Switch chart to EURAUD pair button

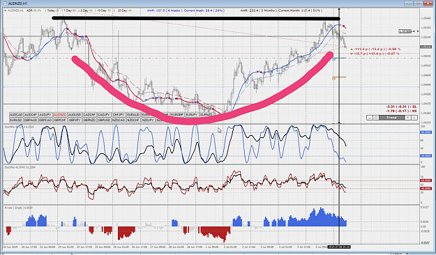point(133,115)
